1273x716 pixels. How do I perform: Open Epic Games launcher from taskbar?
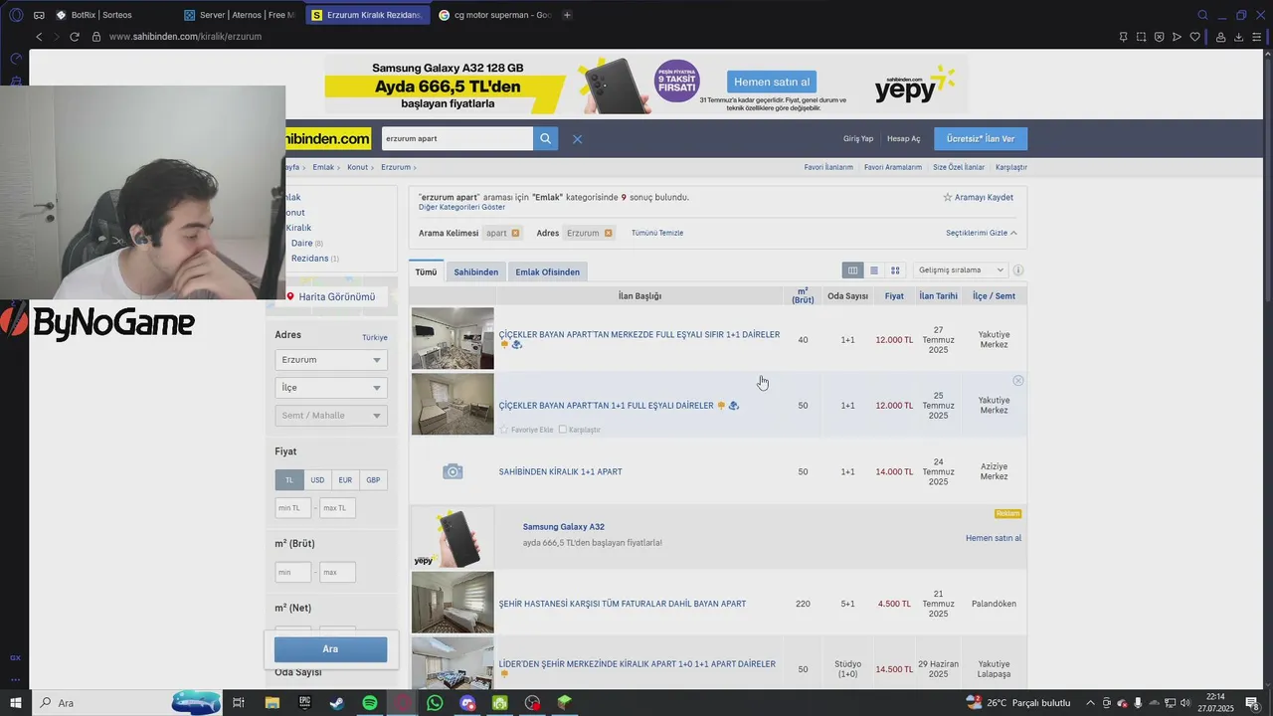point(304,703)
